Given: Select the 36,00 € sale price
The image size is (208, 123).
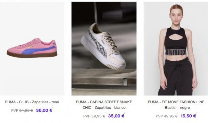Looking at the screenshot, I should coord(44,110).
